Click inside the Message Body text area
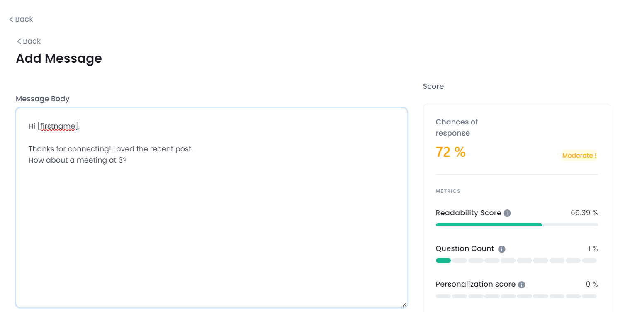 (x=207, y=207)
